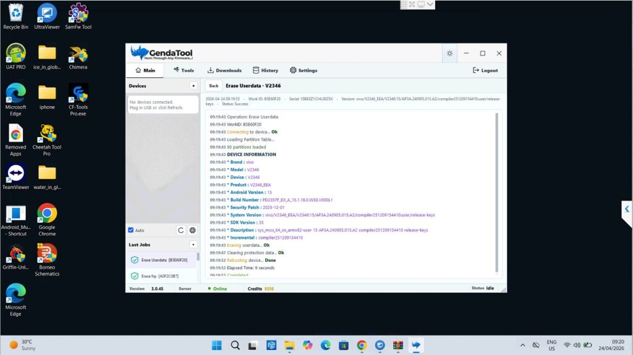
Task: Open the CF-Tools Pro.exe icon
Action: [x=79, y=99]
